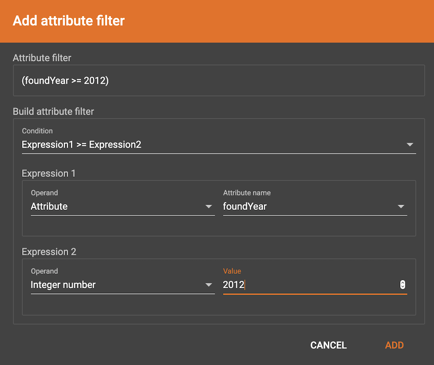Select the attribute filter expression text box
This screenshot has width=434, height=365.
[218, 80]
